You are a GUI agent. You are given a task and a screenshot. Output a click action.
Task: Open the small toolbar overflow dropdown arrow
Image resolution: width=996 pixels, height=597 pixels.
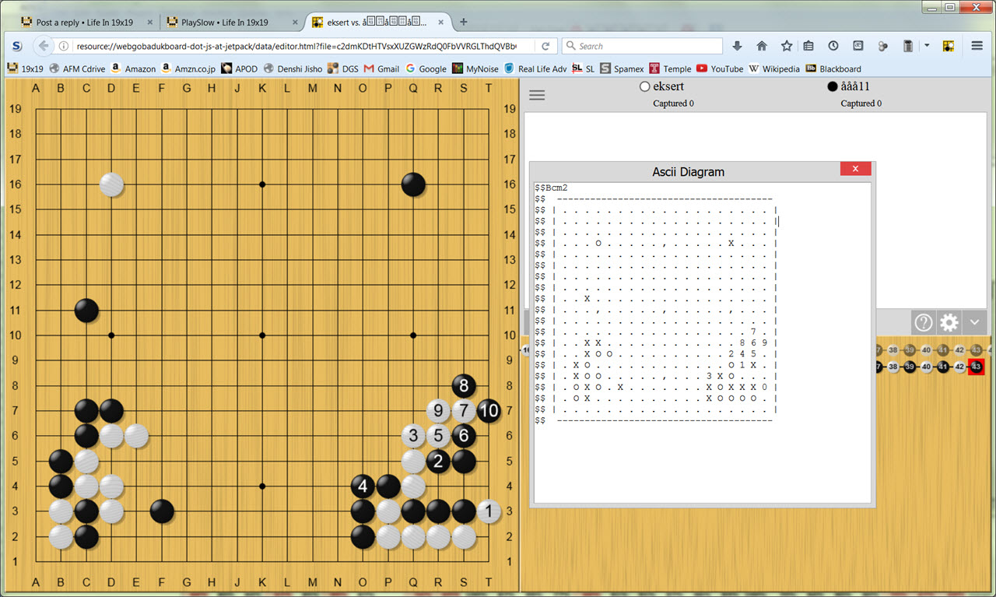point(927,46)
